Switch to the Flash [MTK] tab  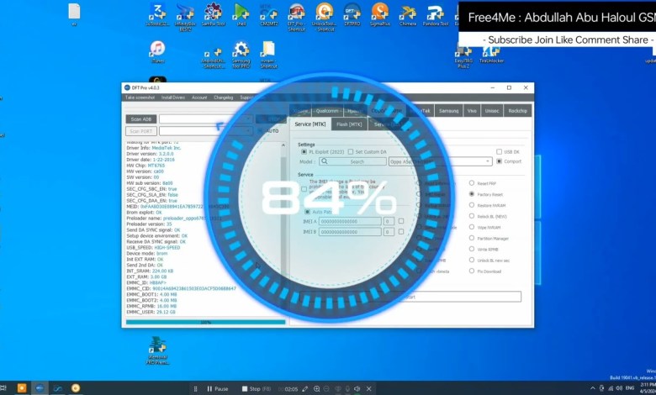(350, 124)
